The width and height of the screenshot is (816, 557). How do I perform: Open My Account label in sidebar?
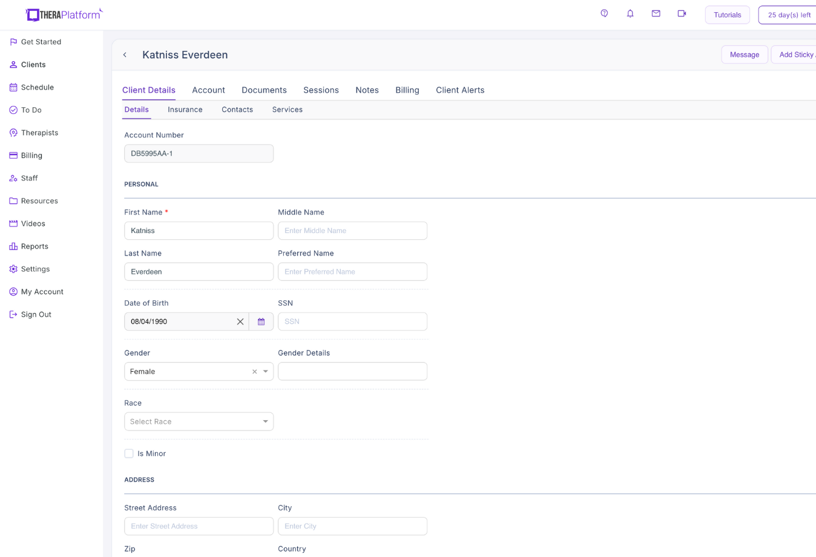tap(42, 292)
